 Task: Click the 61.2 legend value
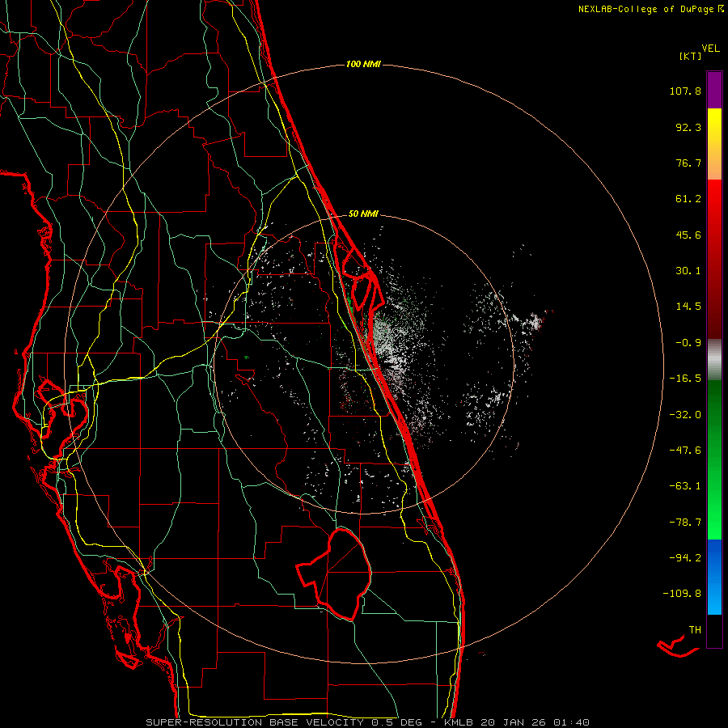click(688, 199)
